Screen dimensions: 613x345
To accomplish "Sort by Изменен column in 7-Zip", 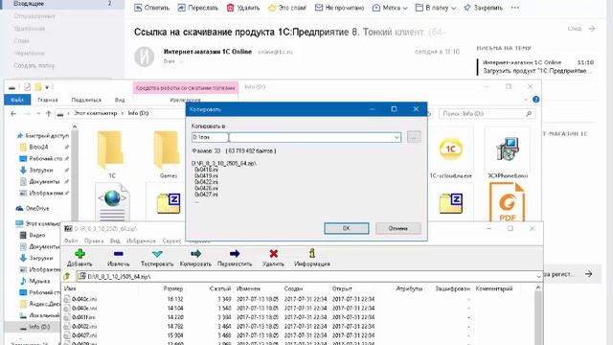I will (x=248, y=288).
